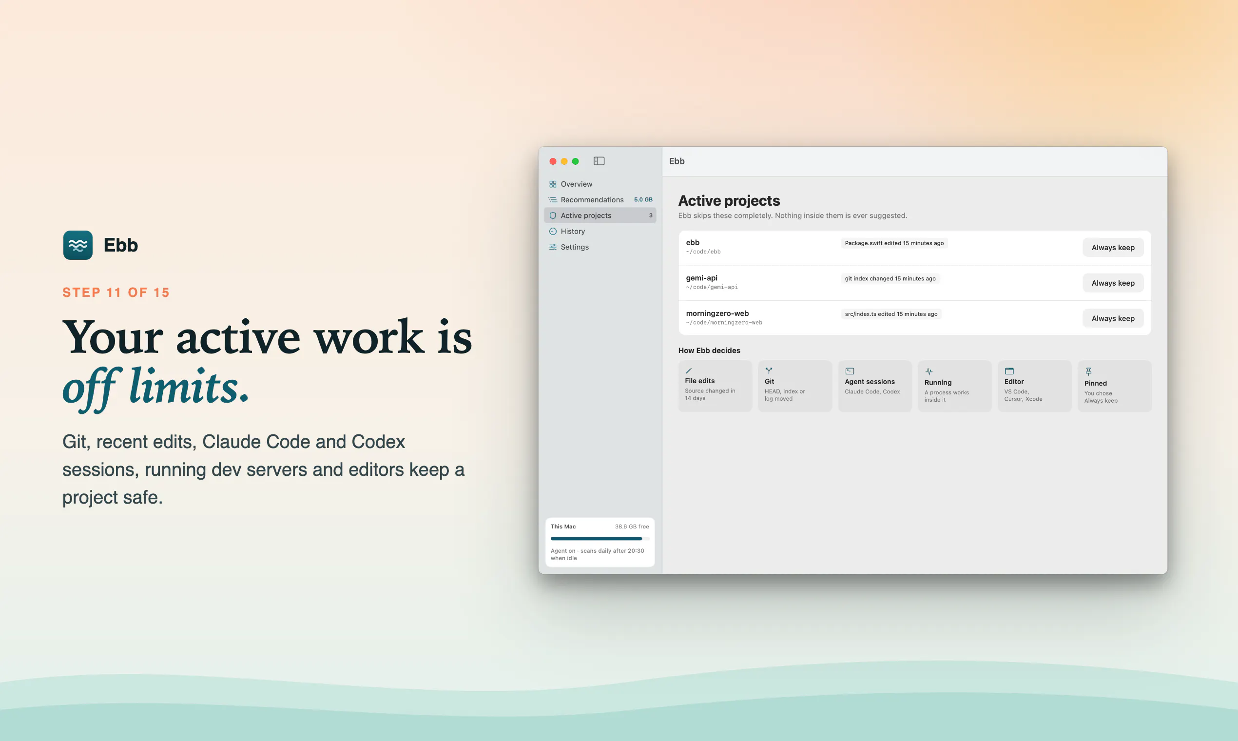Click the Active projects count badge 3

(x=651, y=215)
